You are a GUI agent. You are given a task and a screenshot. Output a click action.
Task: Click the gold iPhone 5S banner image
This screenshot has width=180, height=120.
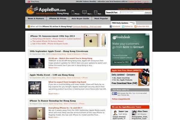pyautogui.click(x=95, y=40)
